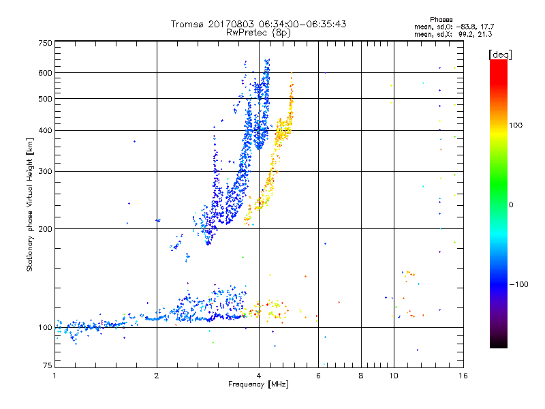The height and width of the screenshot is (409, 545).
Task: Click the phase colorbar gradient
Action: [x=499, y=204]
